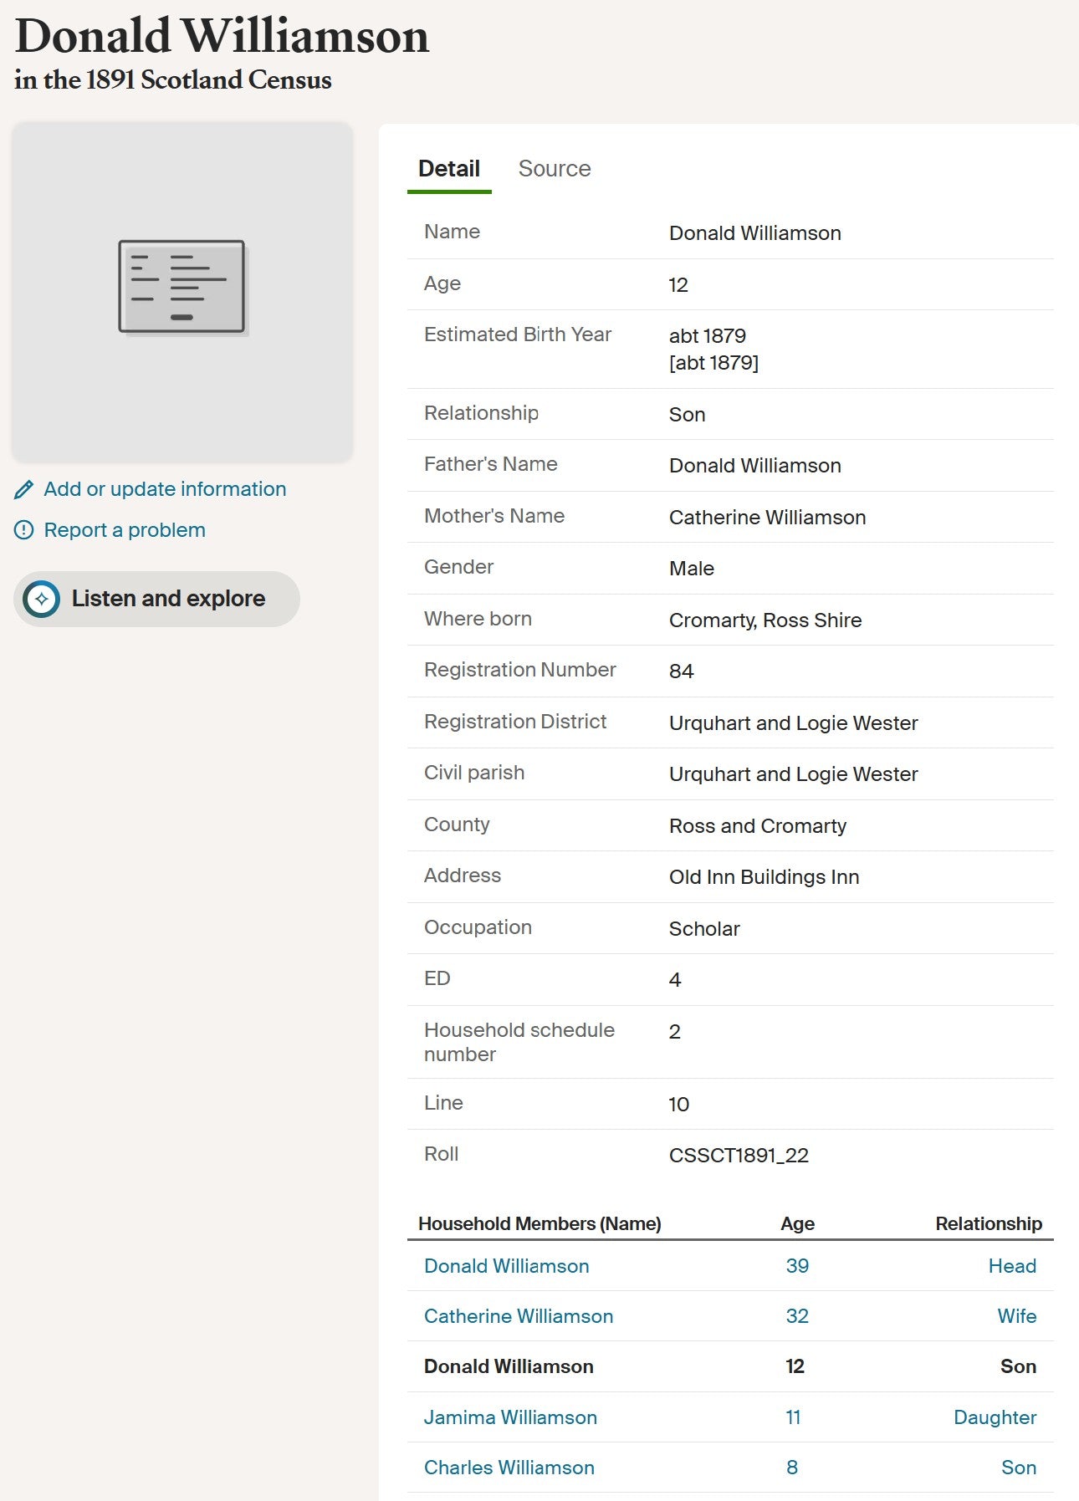This screenshot has height=1501, width=1079.
Task: Click the Head relationship link
Action: [x=1012, y=1266]
